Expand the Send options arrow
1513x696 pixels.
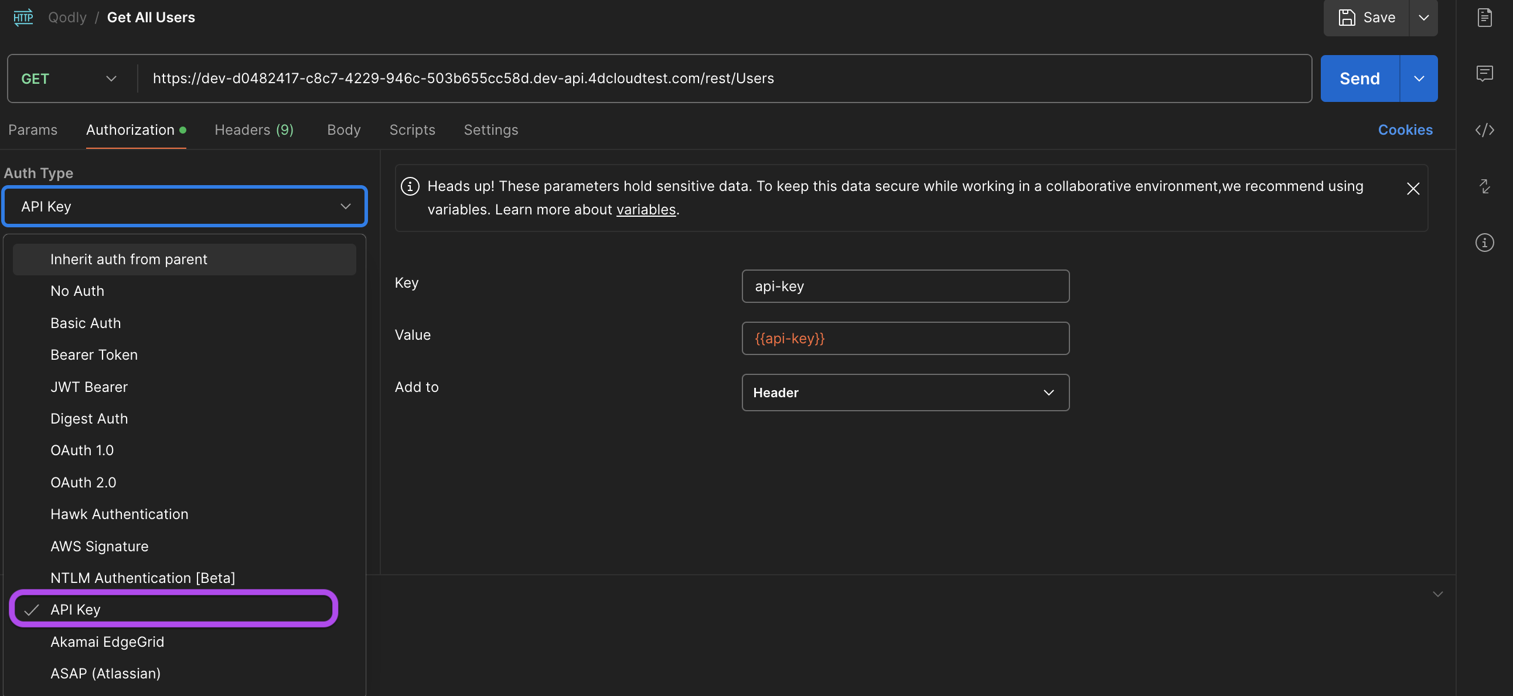(x=1419, y=79)
